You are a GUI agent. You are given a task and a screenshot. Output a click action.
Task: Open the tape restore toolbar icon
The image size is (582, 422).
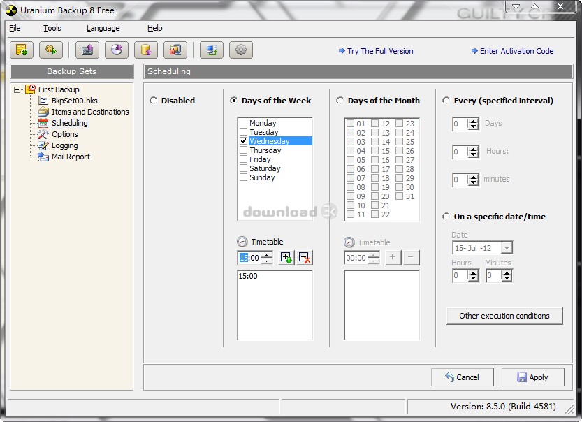coord(87,50)
